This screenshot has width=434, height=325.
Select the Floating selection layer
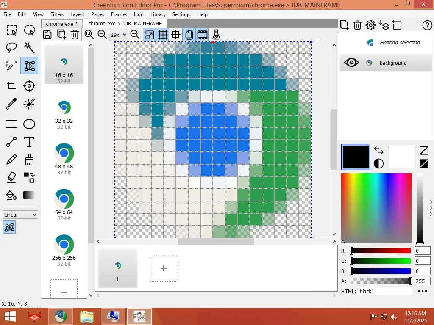(x=385, y=42)
